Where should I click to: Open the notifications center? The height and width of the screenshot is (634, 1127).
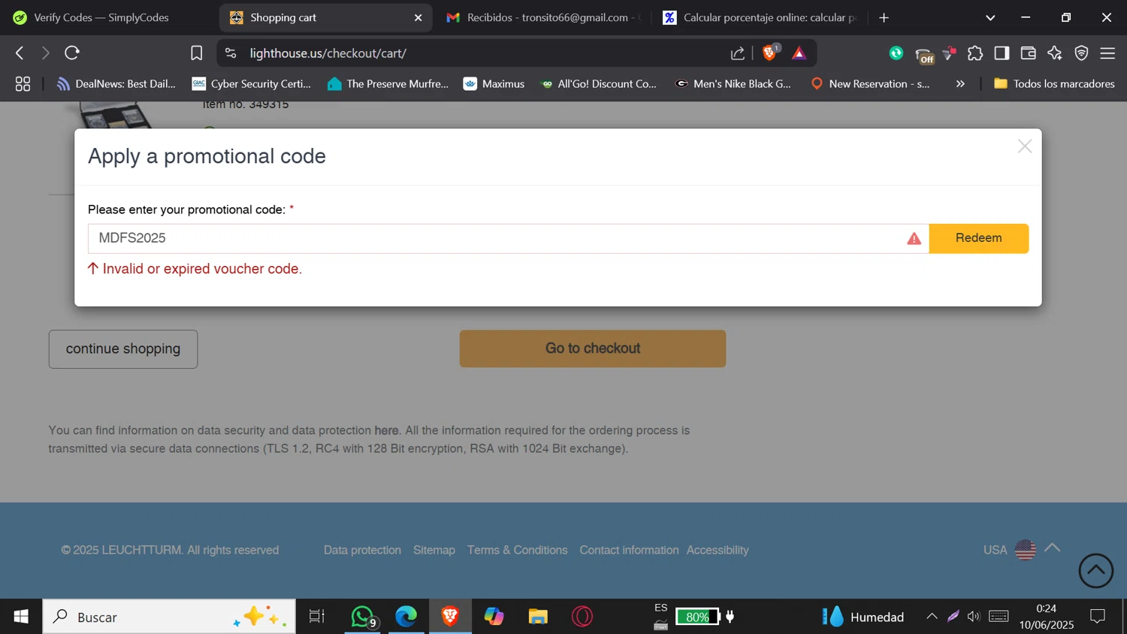(x=1098, y=617)
